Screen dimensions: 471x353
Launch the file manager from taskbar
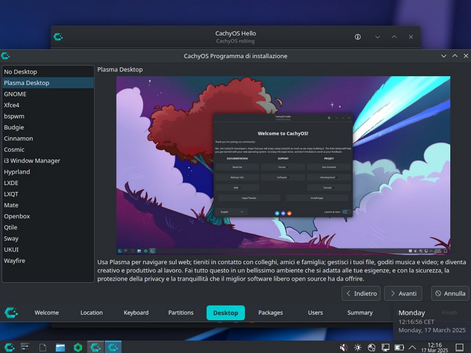[60, 347]
